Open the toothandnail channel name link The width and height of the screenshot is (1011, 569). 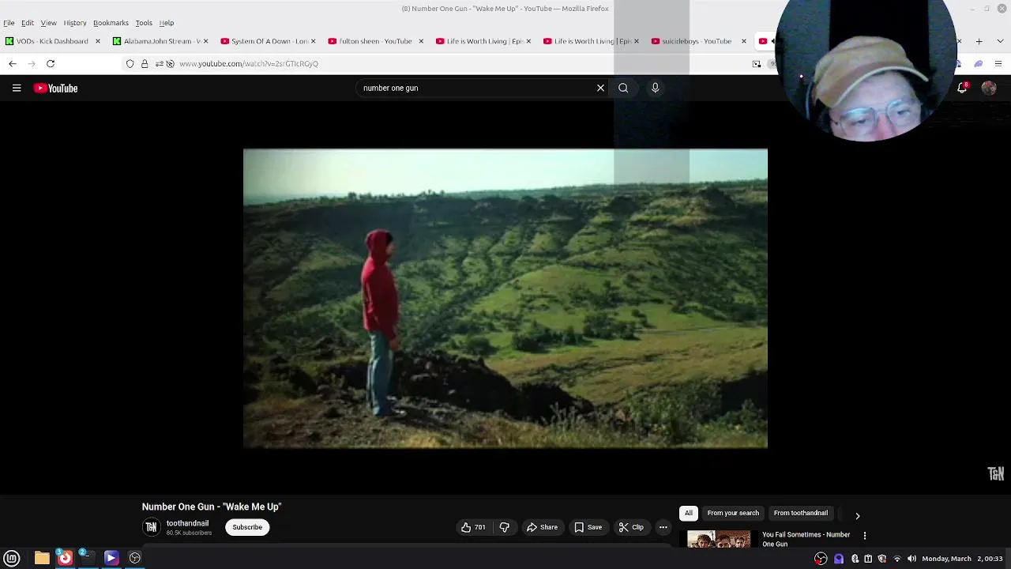pyautogui.click(x=187, y=523)
